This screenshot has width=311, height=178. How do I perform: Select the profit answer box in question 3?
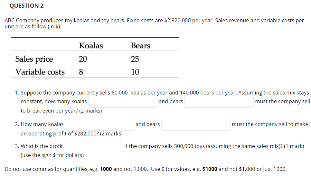tap(93, 146)
